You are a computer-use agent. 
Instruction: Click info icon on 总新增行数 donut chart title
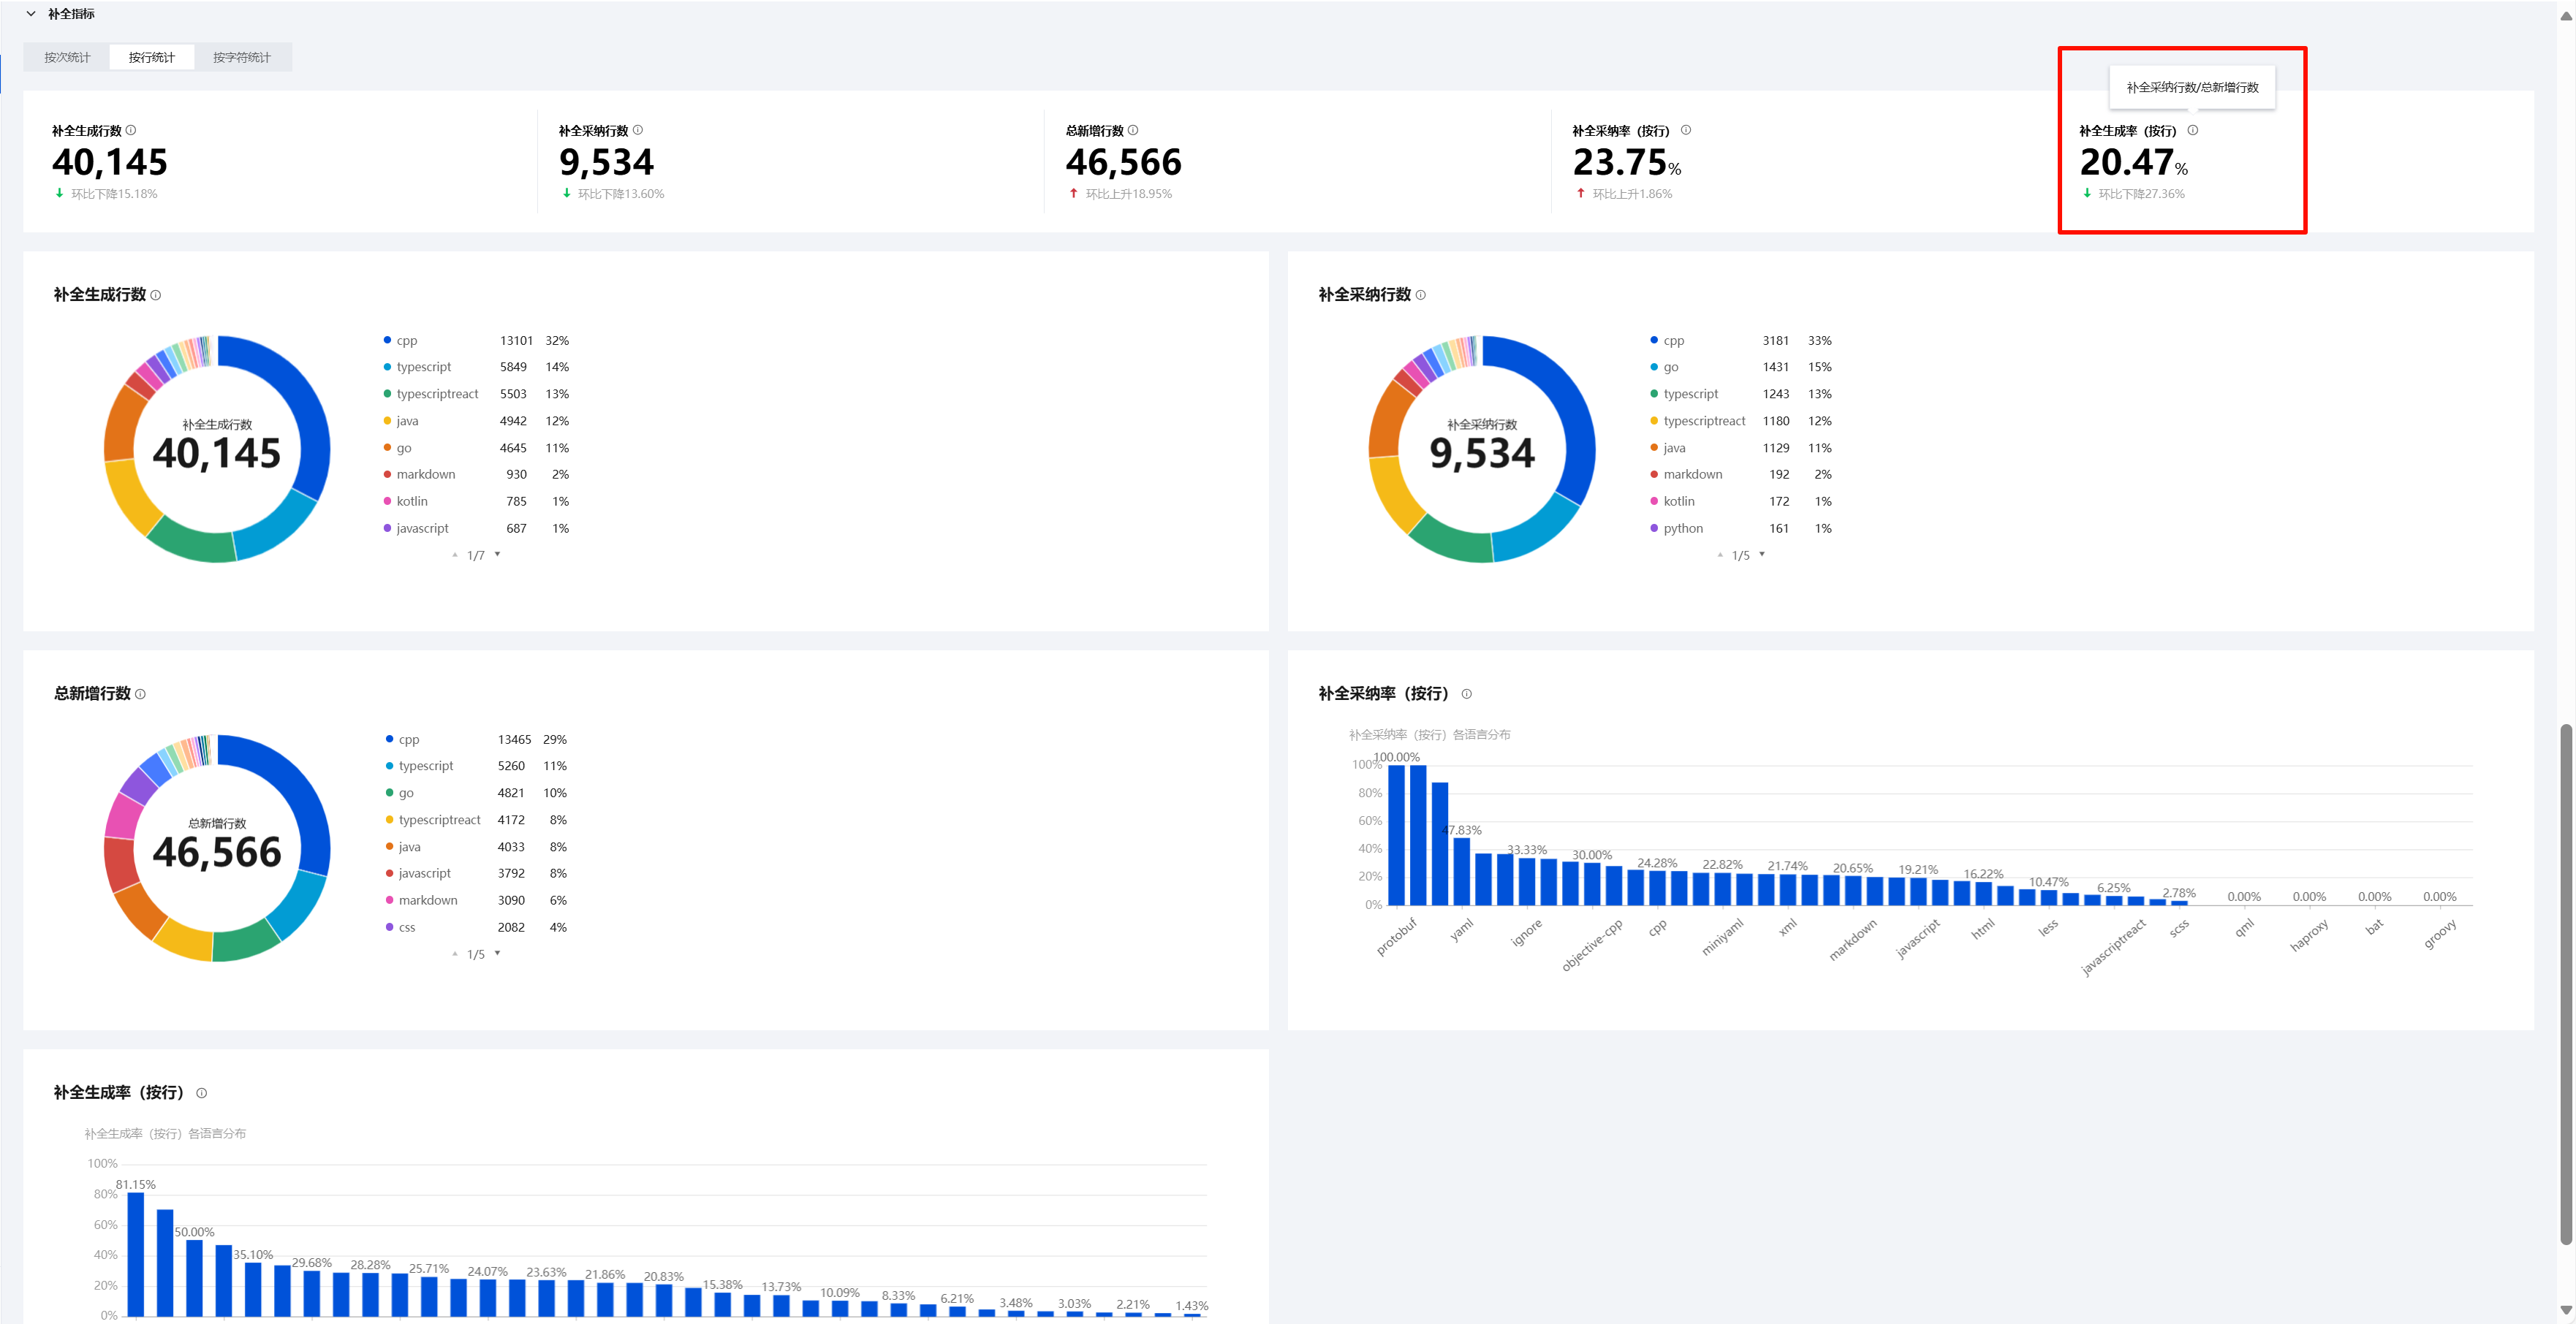[x=141, y=693]
